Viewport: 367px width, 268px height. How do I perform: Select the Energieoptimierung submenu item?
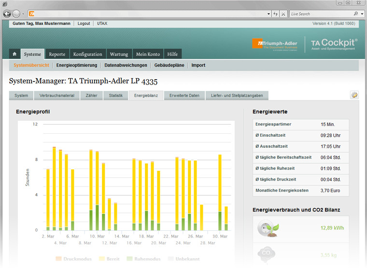(77, 65)
